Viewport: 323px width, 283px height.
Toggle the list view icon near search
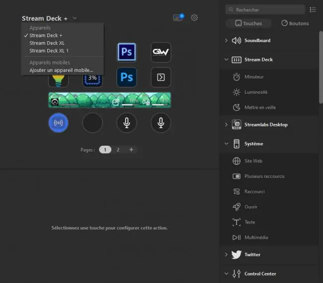click(313, 9)
